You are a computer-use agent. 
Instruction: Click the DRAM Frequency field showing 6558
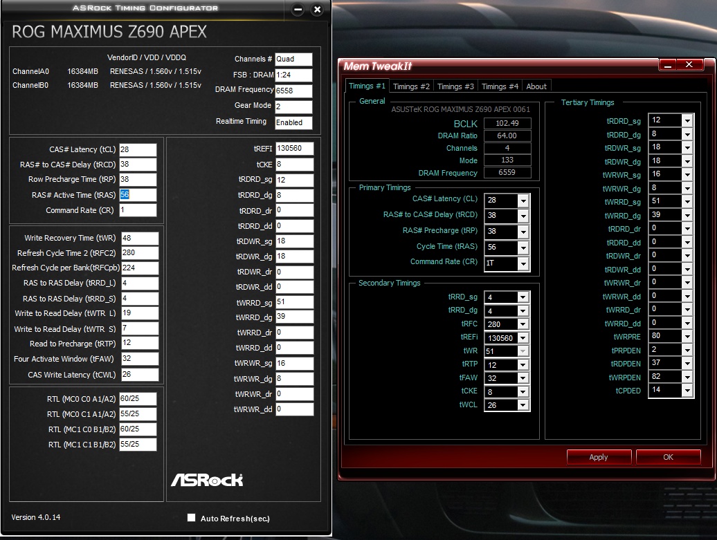pos(293,91)
